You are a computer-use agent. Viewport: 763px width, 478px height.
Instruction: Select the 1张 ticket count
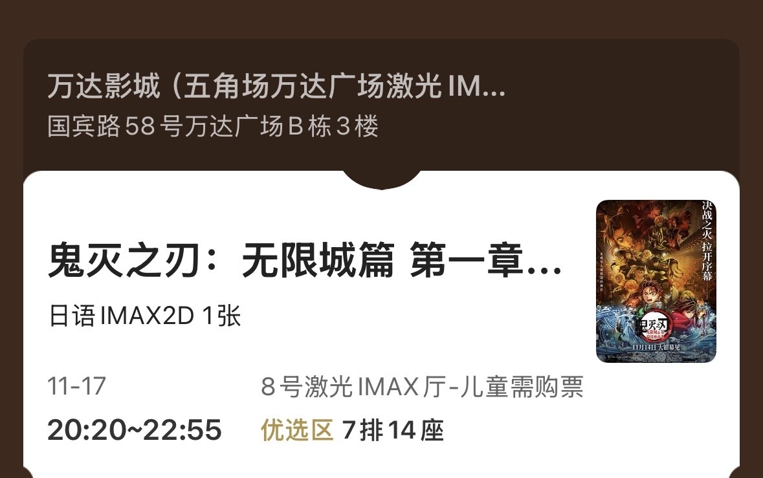221,316
